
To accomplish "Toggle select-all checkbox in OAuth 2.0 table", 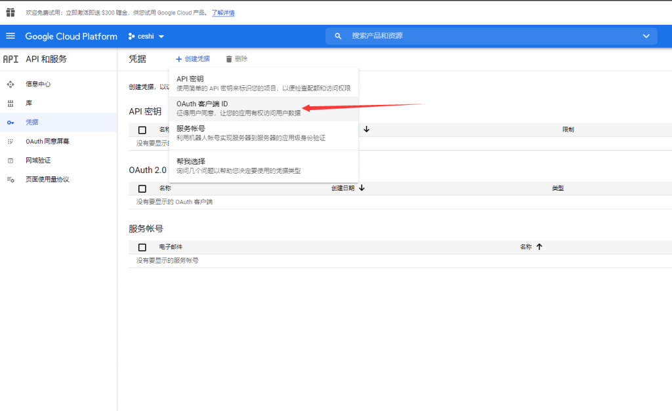I will click(x=142, y=188).
